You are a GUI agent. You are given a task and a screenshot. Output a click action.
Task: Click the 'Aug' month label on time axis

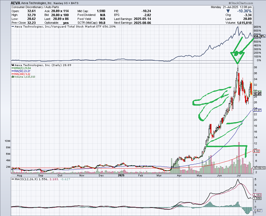(x=20, y=176)
